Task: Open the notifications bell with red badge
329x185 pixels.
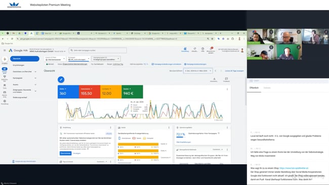Action: point(211,49)
